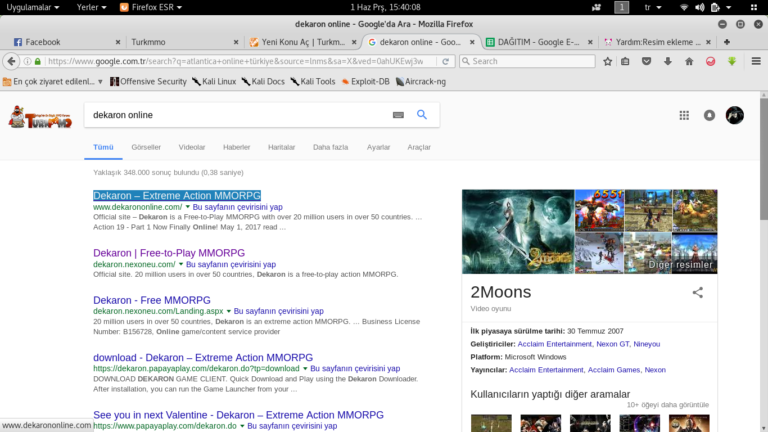Open the on-screen keyboard icon in search box
This screenshot has width=768, height=432.
(x=399, y=115)
